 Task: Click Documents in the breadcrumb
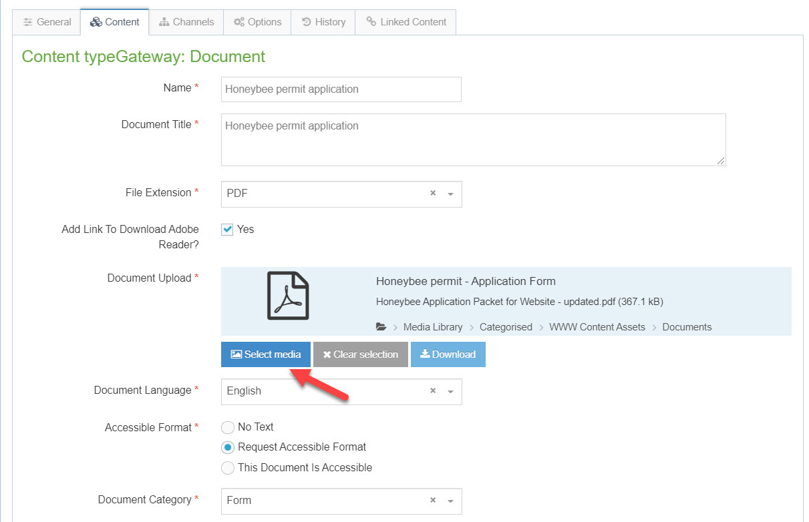pos(687,327)
